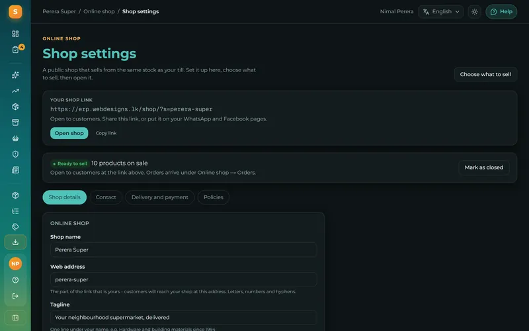This screenshot has width=529, height=331.
Task: Toggle light/dark theme sun icon
Action: pos(474,12)
